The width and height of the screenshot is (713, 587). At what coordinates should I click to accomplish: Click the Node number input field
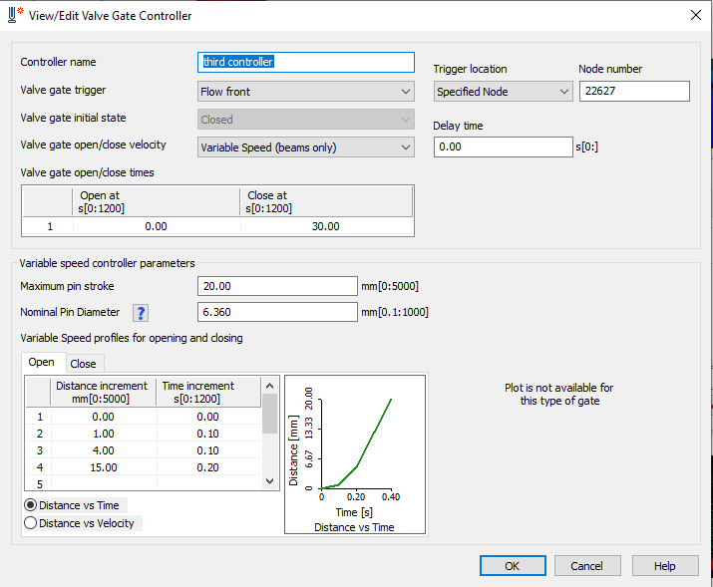point(633,92)
